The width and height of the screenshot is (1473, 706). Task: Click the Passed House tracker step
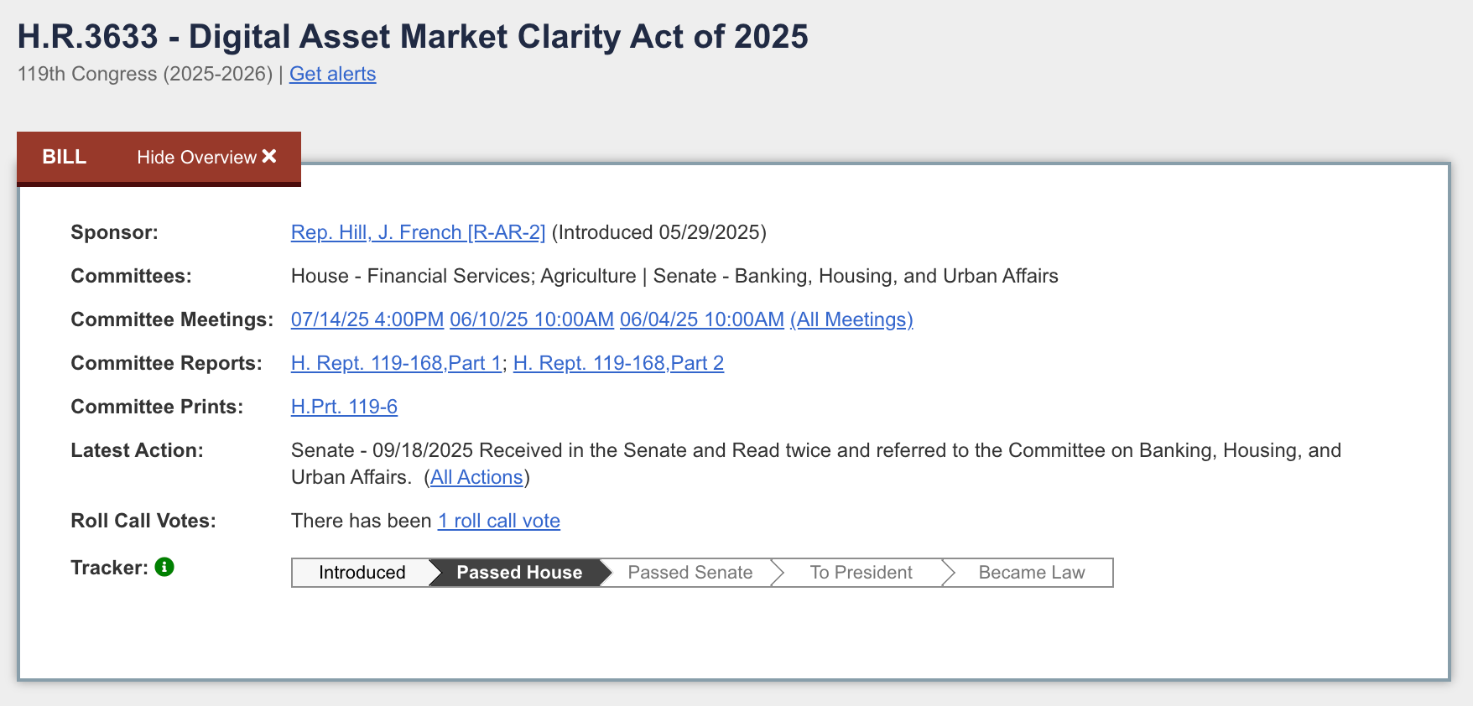point(518,572)
